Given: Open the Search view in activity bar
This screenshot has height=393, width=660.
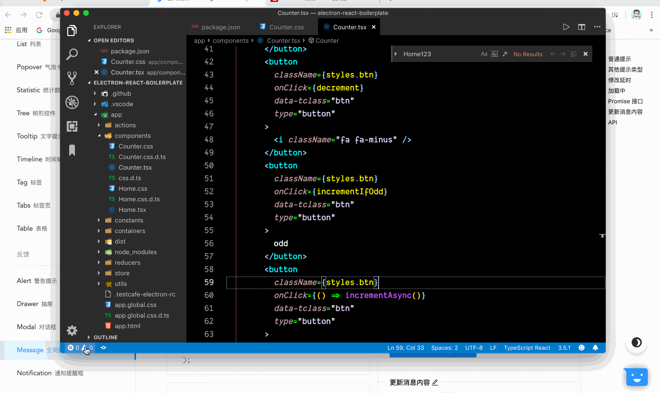Looking at the screenshot, I should click(x=72, y=54).
